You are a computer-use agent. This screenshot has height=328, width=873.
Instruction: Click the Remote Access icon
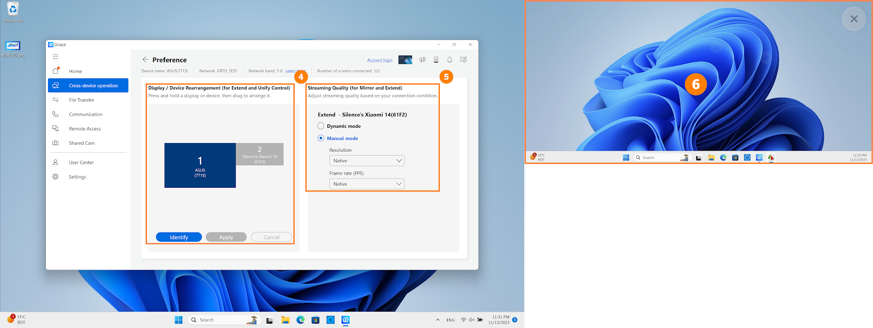coord(56,129)
